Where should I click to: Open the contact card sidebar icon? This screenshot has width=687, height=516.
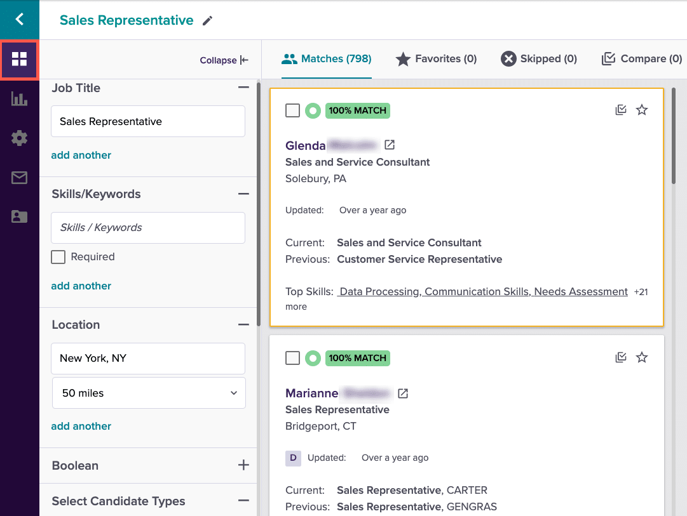coord(19,217)
